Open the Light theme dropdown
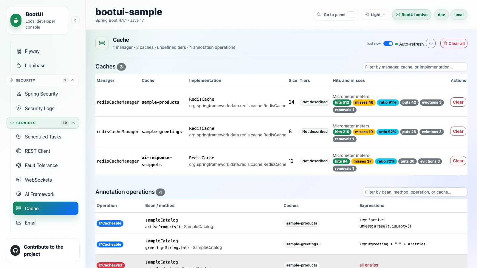The height and width of the screenshot is (268, 477). pos(375,15)
